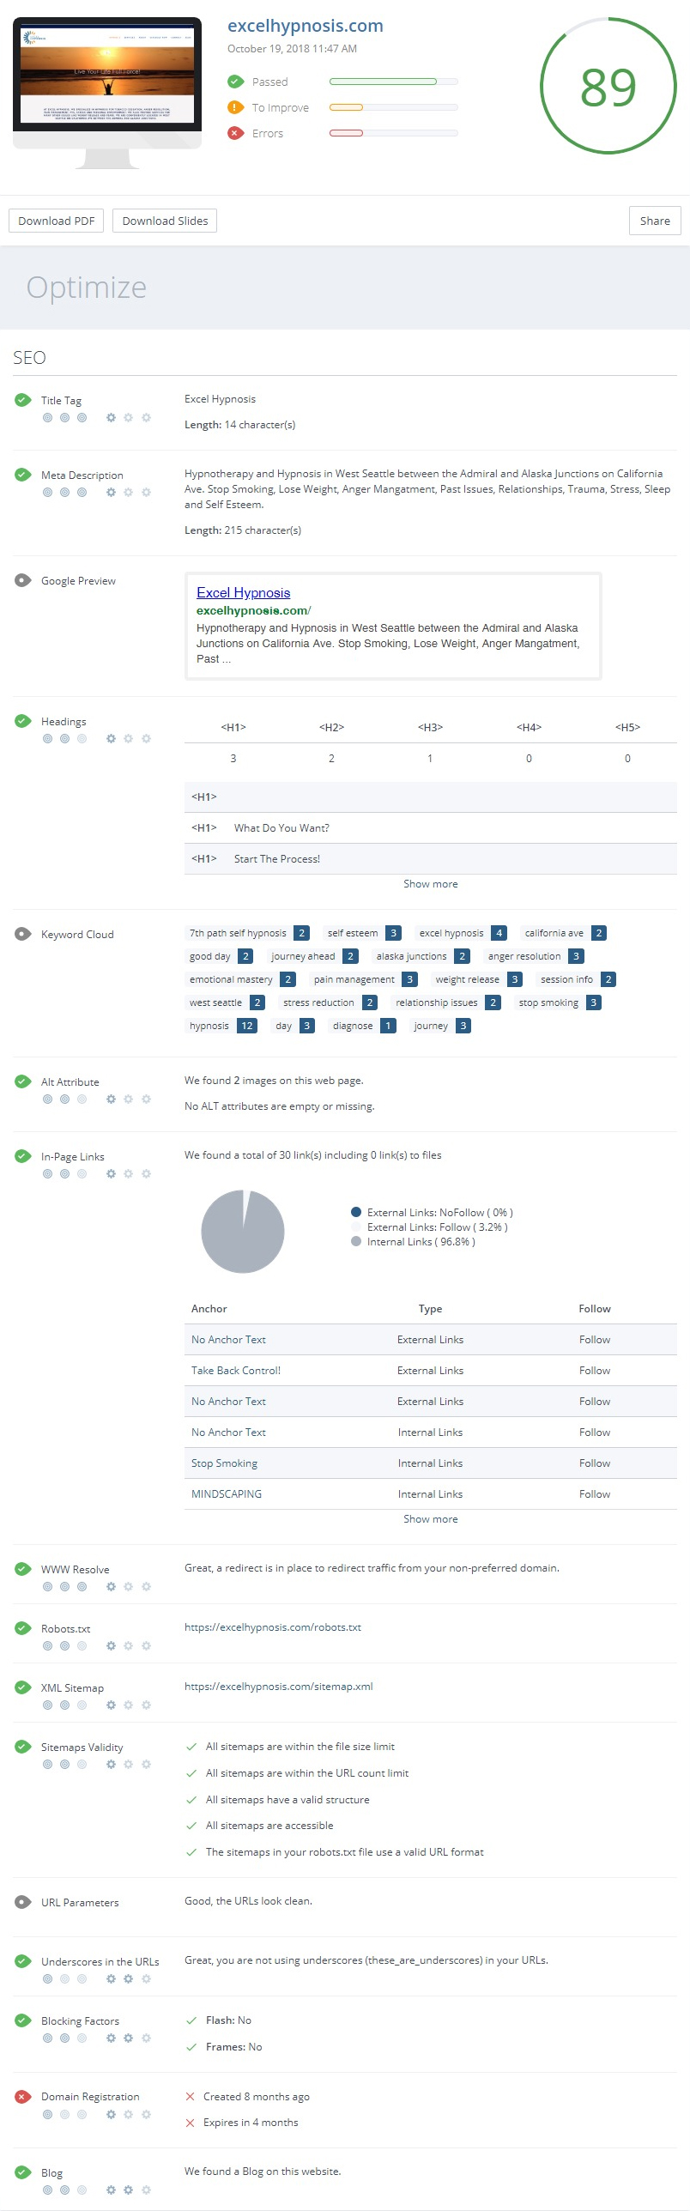Open the excelhypnosis.com/sitemap.xml link
Viewport: 690px width, 2211px height.
(x=279, y=1687)
